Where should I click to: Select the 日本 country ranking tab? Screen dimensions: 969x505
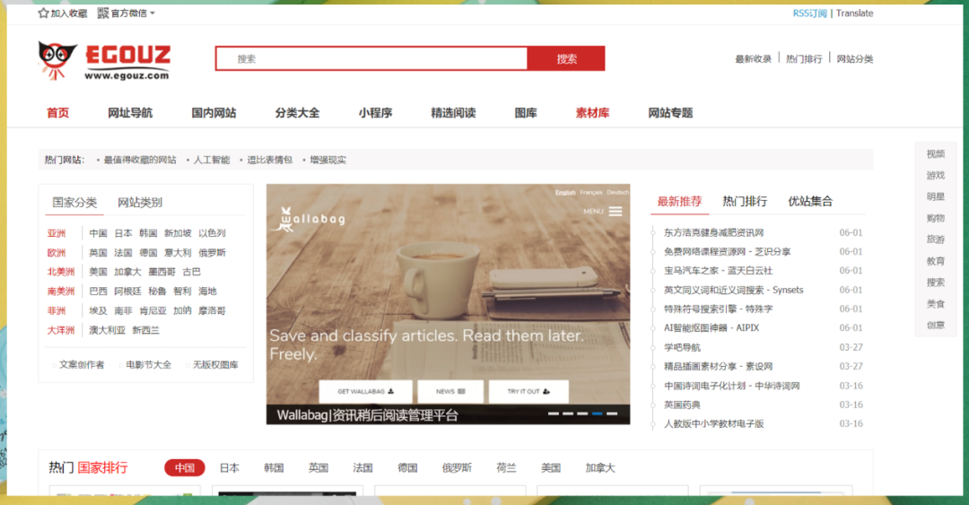point(230,468)
